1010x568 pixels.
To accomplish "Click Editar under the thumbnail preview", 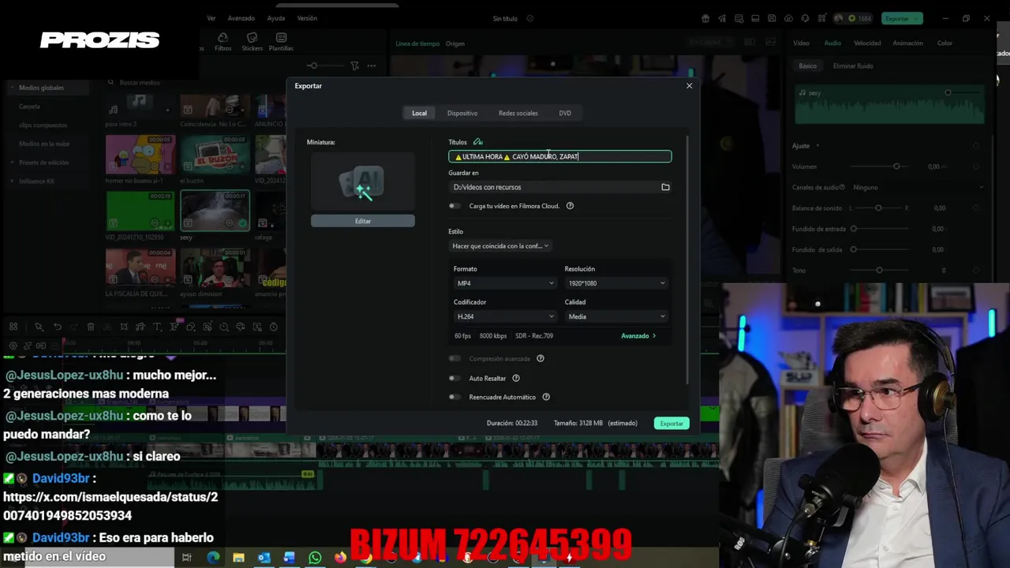I will pos(362,221).
